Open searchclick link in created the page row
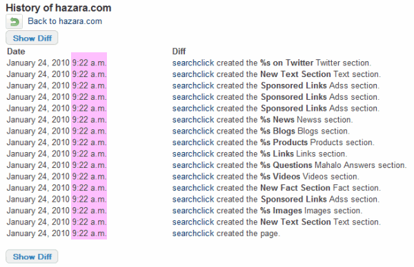 (193, 233)
